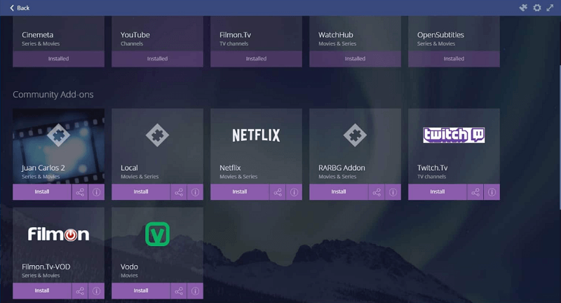Image resolution: width=561 pixels, height=303 pixels.
Task: Click the puzzle icon on RARBG card
Action: pyautogui.click(x=356, y=135)
